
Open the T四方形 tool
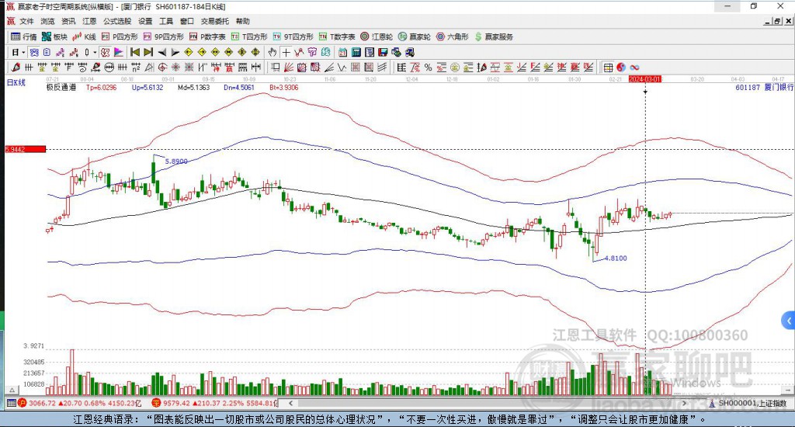pos(249,36)
